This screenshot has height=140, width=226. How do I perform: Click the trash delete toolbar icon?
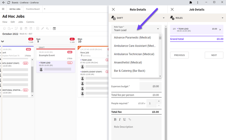click(21, 28)
